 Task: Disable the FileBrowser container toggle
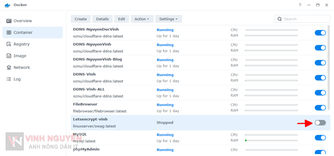pos(320,108)
